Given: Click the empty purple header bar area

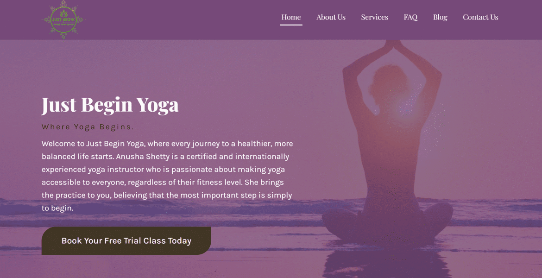Looking at the screenshot, I should point(180,19).
